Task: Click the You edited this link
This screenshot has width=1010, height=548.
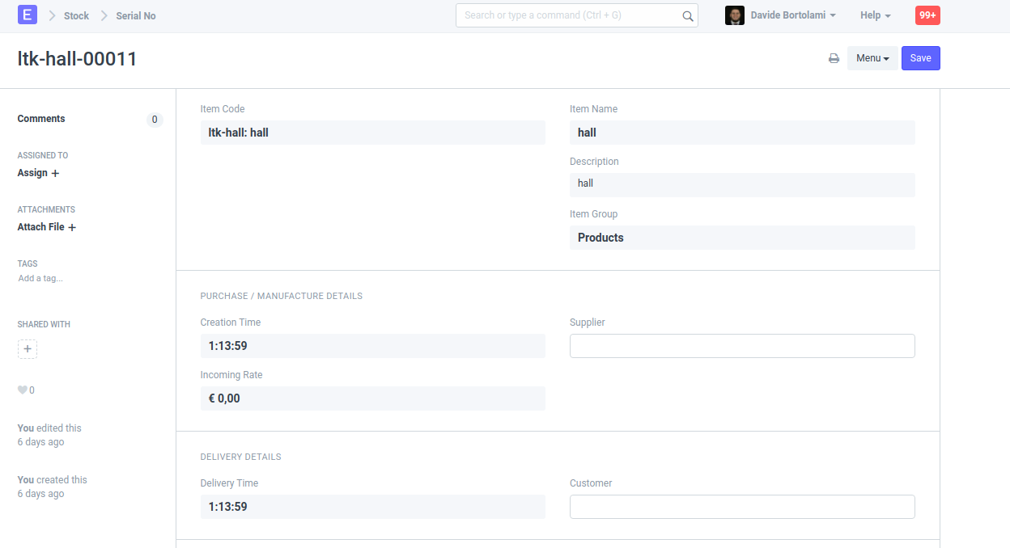Action: pyautogui.click(x=49, y=428)
